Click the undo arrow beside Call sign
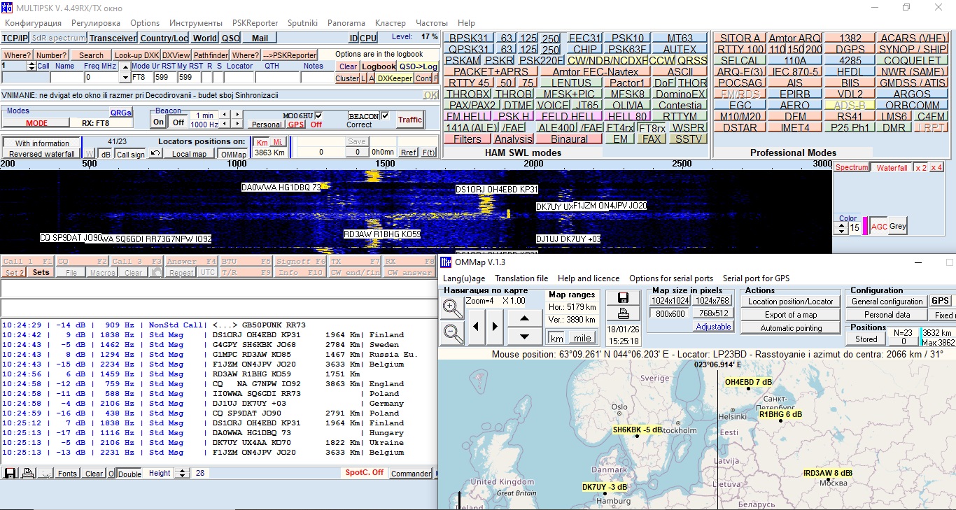Screen dimensions: 956x510 (x=155, y=154)
